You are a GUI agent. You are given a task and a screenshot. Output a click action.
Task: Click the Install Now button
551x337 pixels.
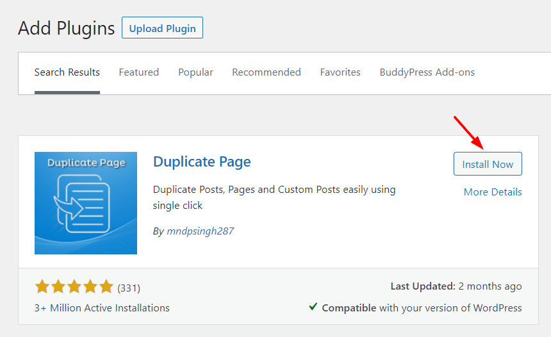(x=488, y=164)
